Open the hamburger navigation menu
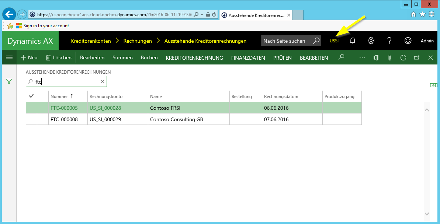440x224 pixels. click(9, 57)
